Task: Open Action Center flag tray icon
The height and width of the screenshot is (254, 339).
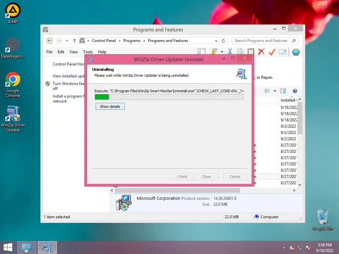Action: [308, 248]
